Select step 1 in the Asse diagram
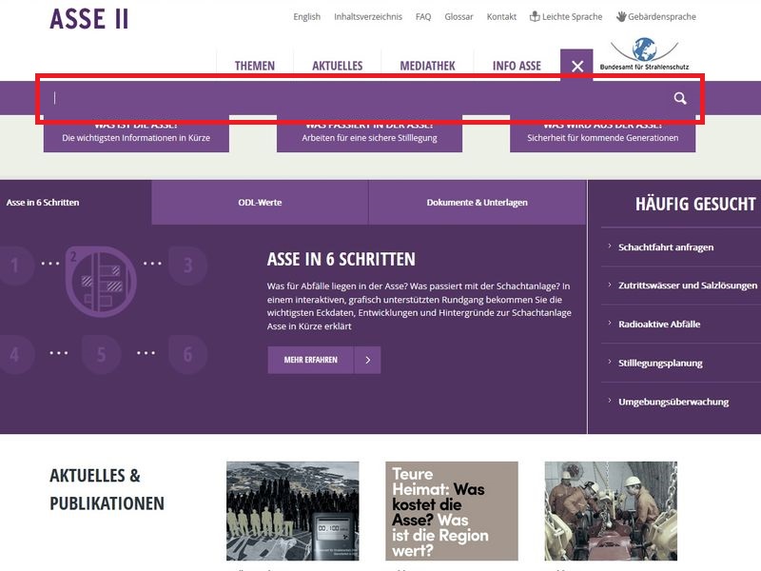 coord(15,266)
